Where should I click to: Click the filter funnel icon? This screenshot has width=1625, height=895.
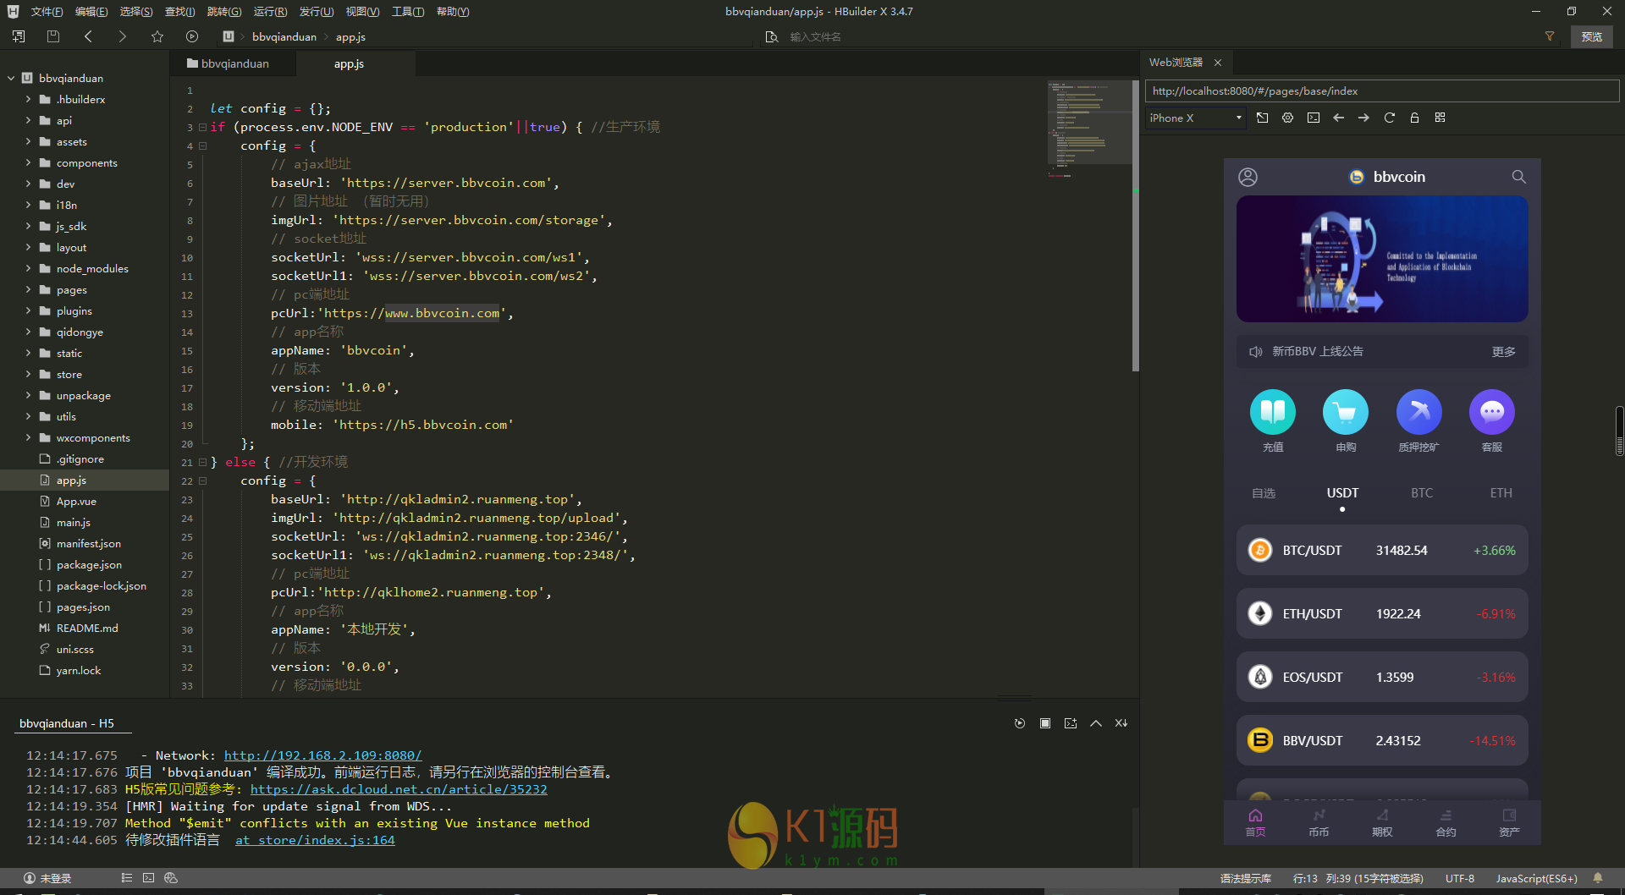1550,36
